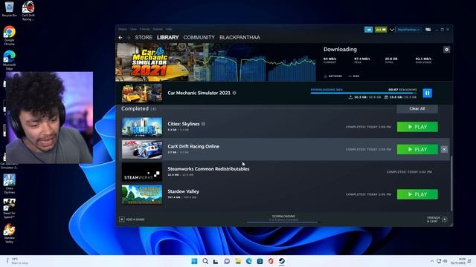Switch to the COMMUNITY tab
Viewport: 476px width, 267px height.
tap(199, 38)
